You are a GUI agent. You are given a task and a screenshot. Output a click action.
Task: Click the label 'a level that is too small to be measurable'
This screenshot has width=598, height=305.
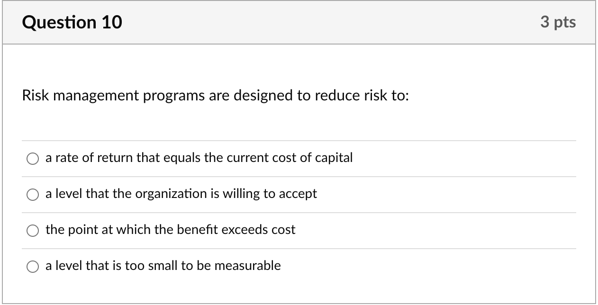(163, 266)
